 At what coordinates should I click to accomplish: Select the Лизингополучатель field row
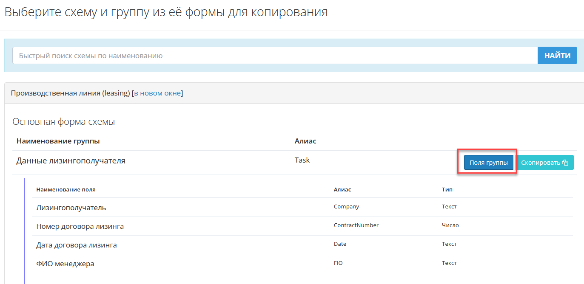pos(71,208)
